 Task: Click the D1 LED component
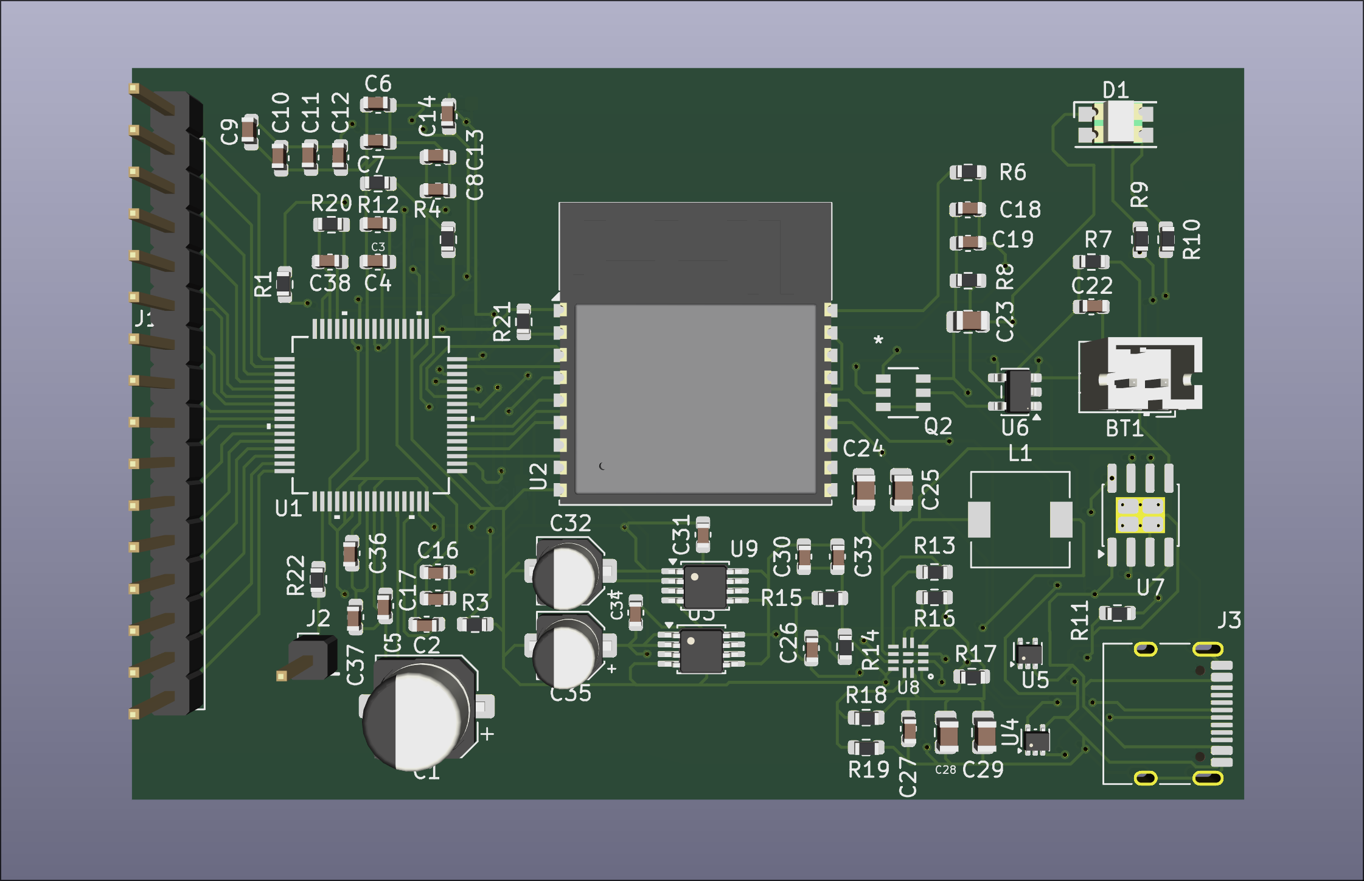point(1116,124)
